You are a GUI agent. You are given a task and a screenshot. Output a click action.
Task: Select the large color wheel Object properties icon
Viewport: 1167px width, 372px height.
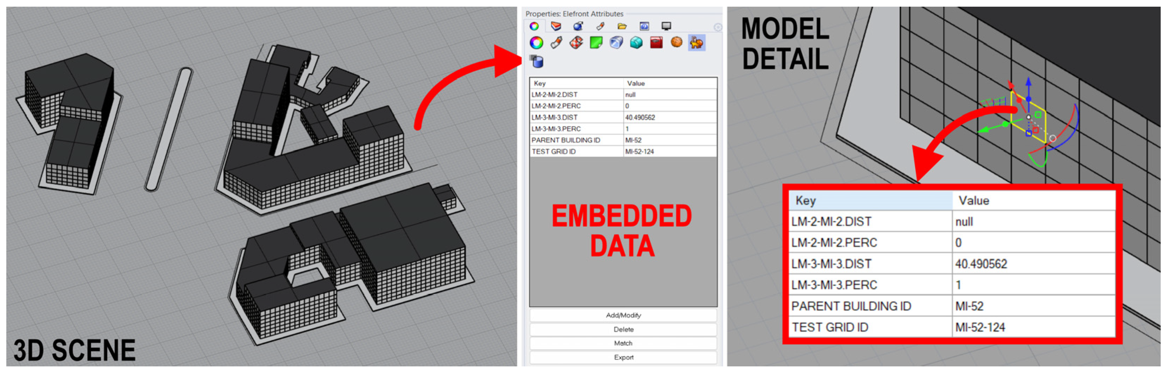(x=536, y=43)
